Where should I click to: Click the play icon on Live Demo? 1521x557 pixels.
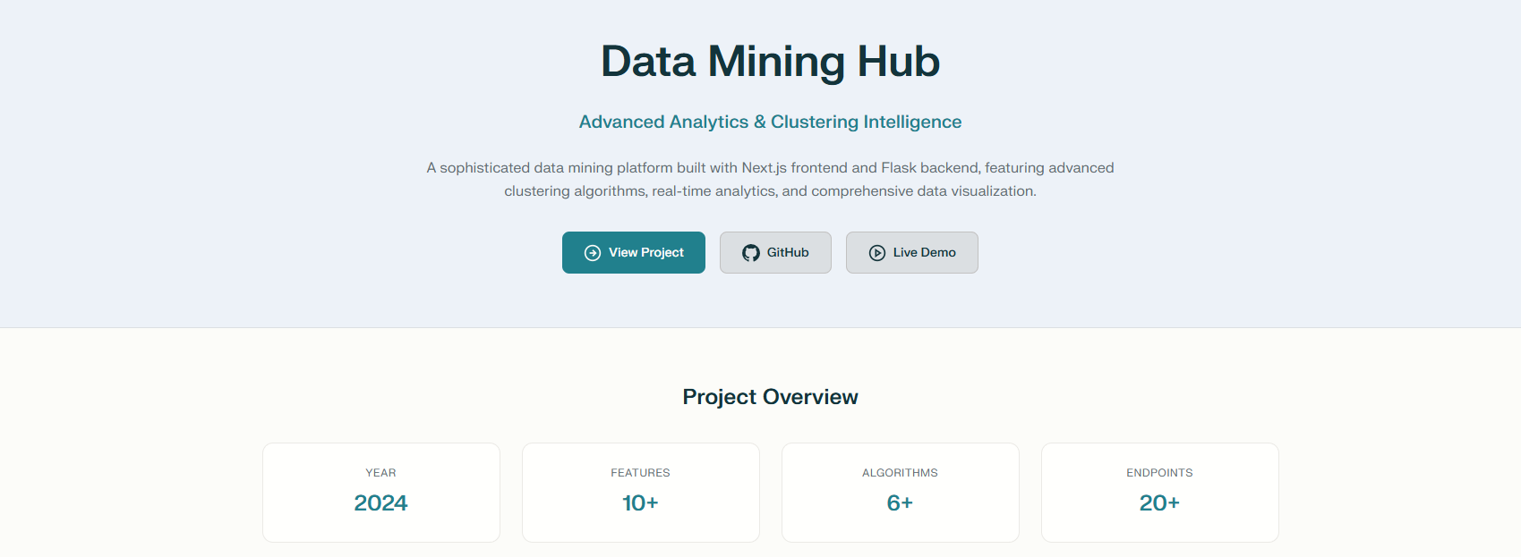coord(876,252)
